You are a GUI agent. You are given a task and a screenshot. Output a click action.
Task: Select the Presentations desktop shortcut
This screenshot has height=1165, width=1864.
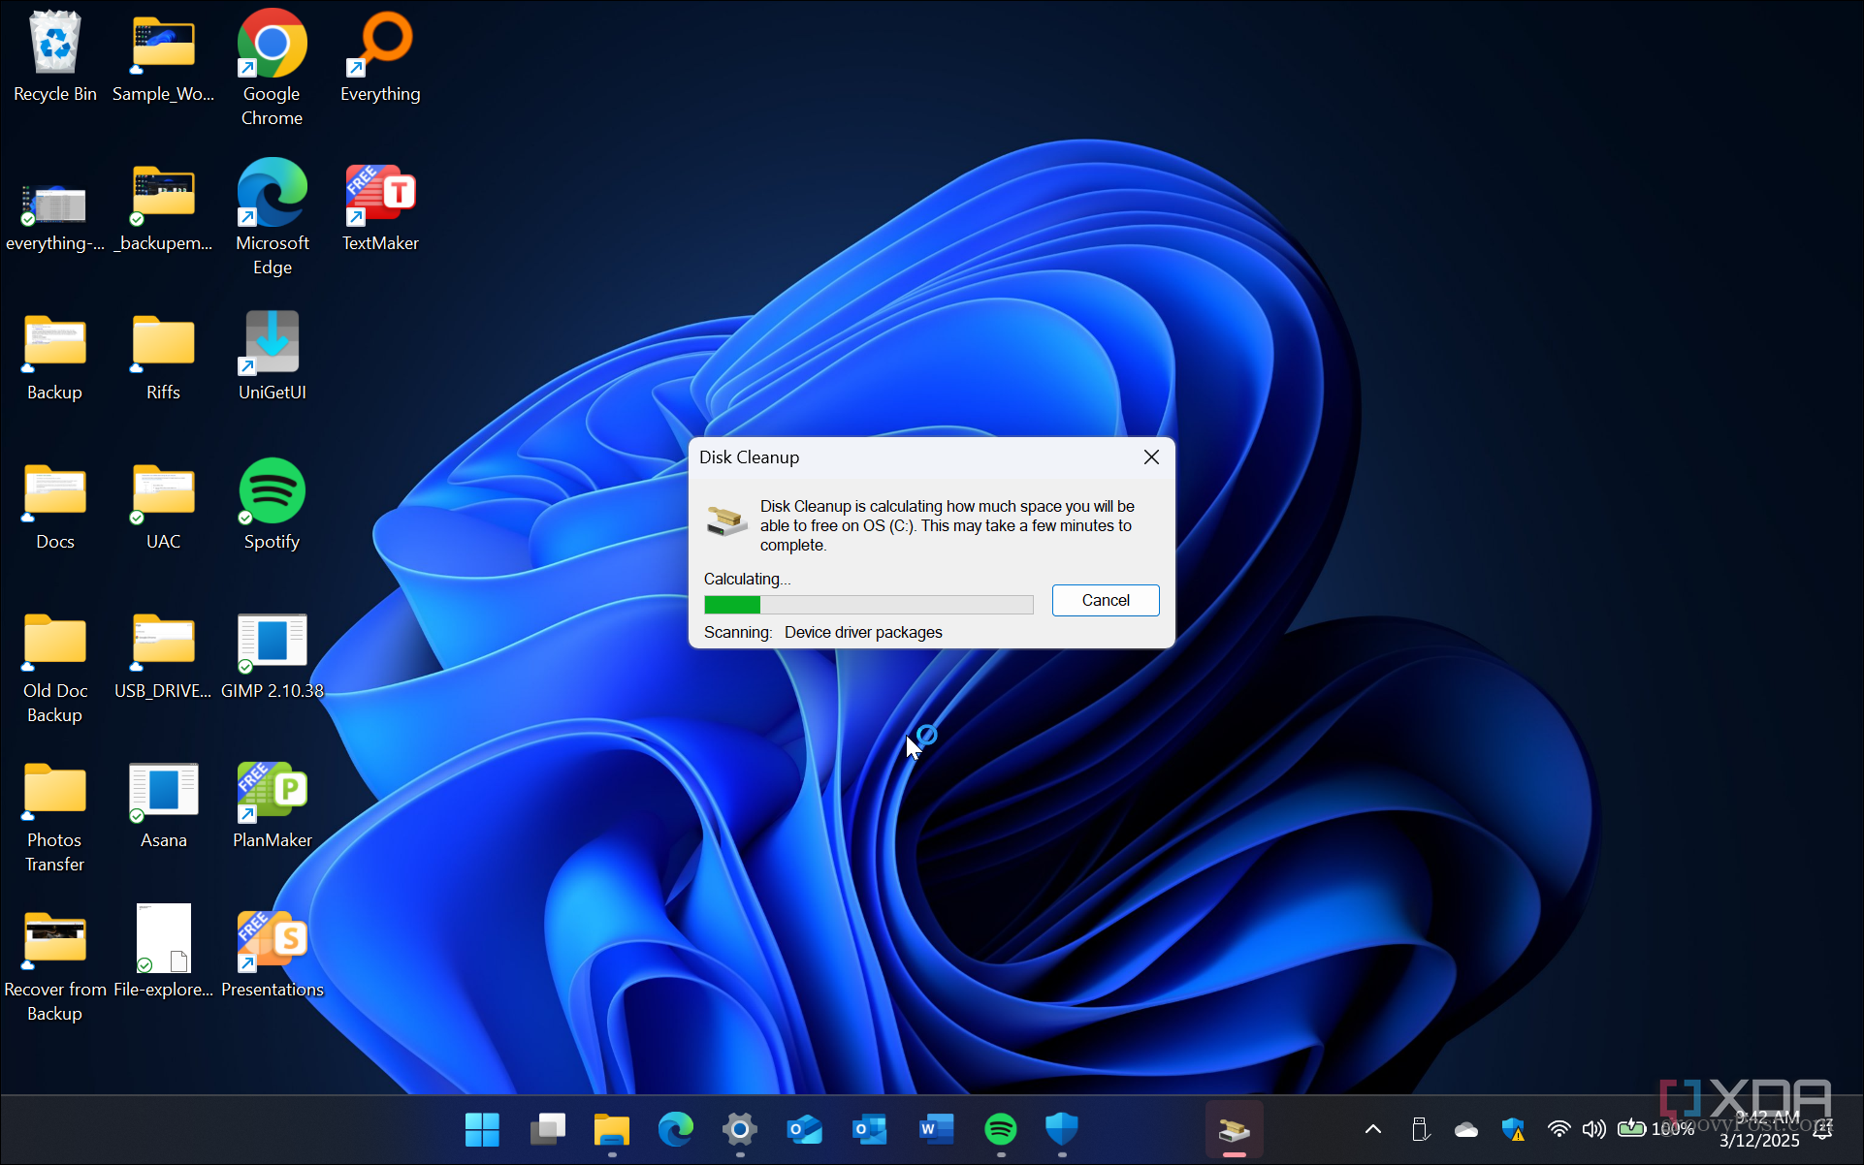pyautogui.click(x=273, y=954)
